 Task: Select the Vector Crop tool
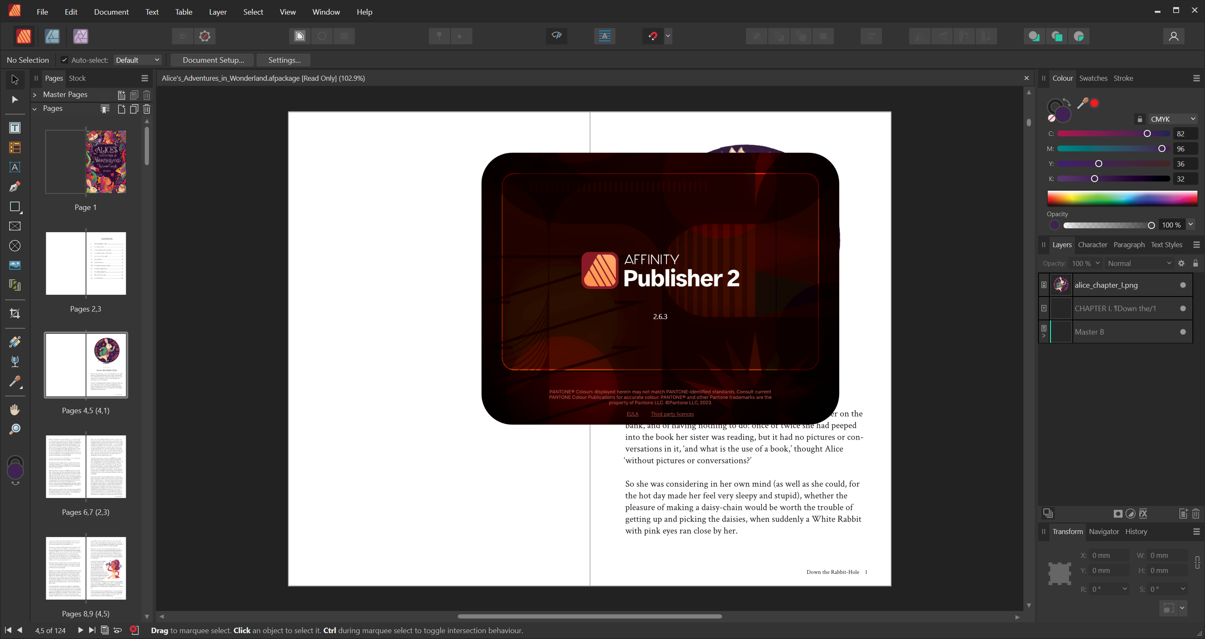(x=15, y=314)
